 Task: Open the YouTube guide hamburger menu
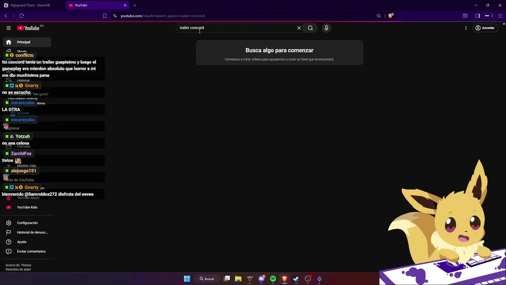click(8, 28)
